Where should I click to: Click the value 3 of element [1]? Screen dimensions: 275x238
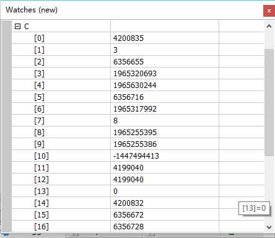pyautogui.click(x=115, y=50)
